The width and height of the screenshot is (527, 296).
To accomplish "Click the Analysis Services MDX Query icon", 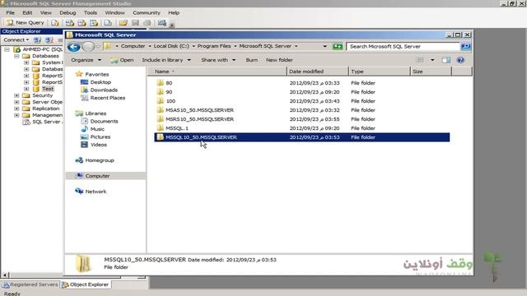I will click(70, 23).
